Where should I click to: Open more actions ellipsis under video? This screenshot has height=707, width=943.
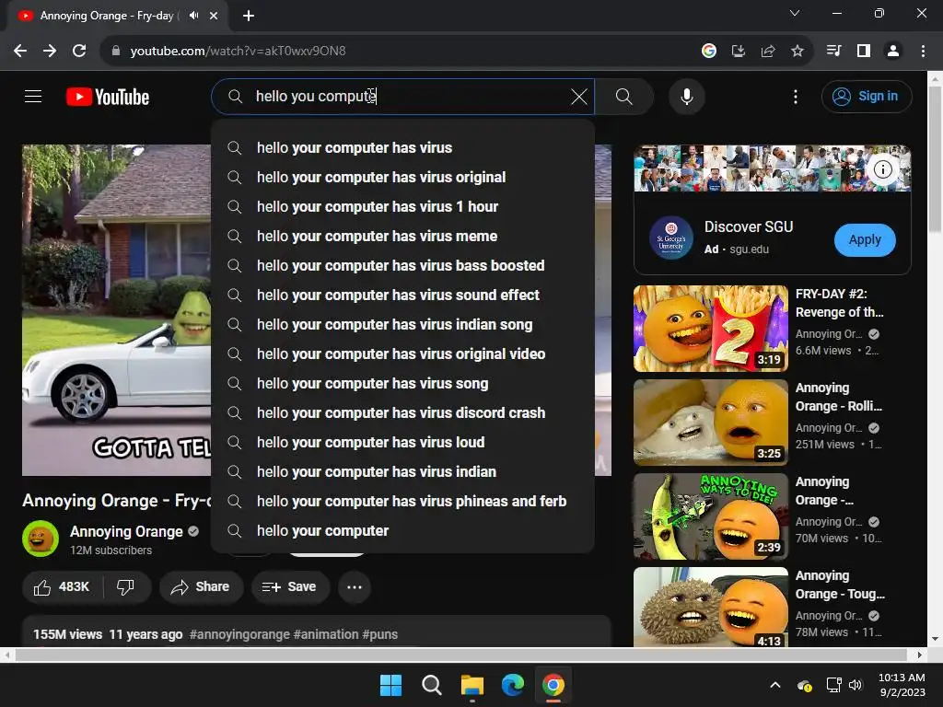(x=355, y=586)
